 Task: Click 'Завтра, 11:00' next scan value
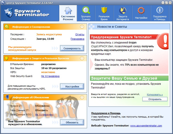[45, 39]
